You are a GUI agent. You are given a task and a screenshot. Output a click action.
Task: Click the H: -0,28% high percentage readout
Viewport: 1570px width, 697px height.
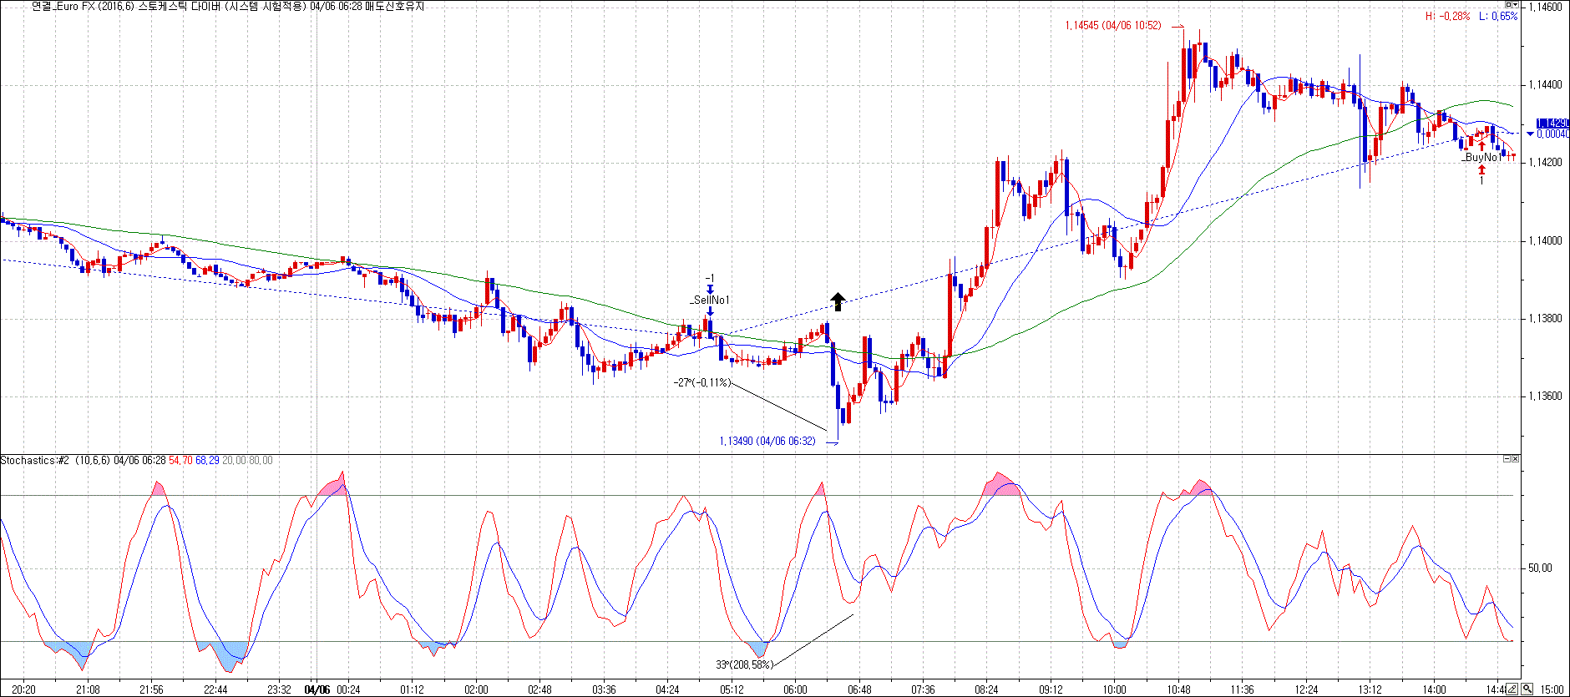pyautogui.click(x=1447, y=17)
